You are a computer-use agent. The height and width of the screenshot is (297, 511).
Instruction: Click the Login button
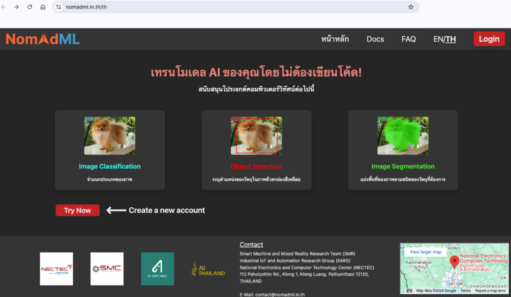coord(489,38)
